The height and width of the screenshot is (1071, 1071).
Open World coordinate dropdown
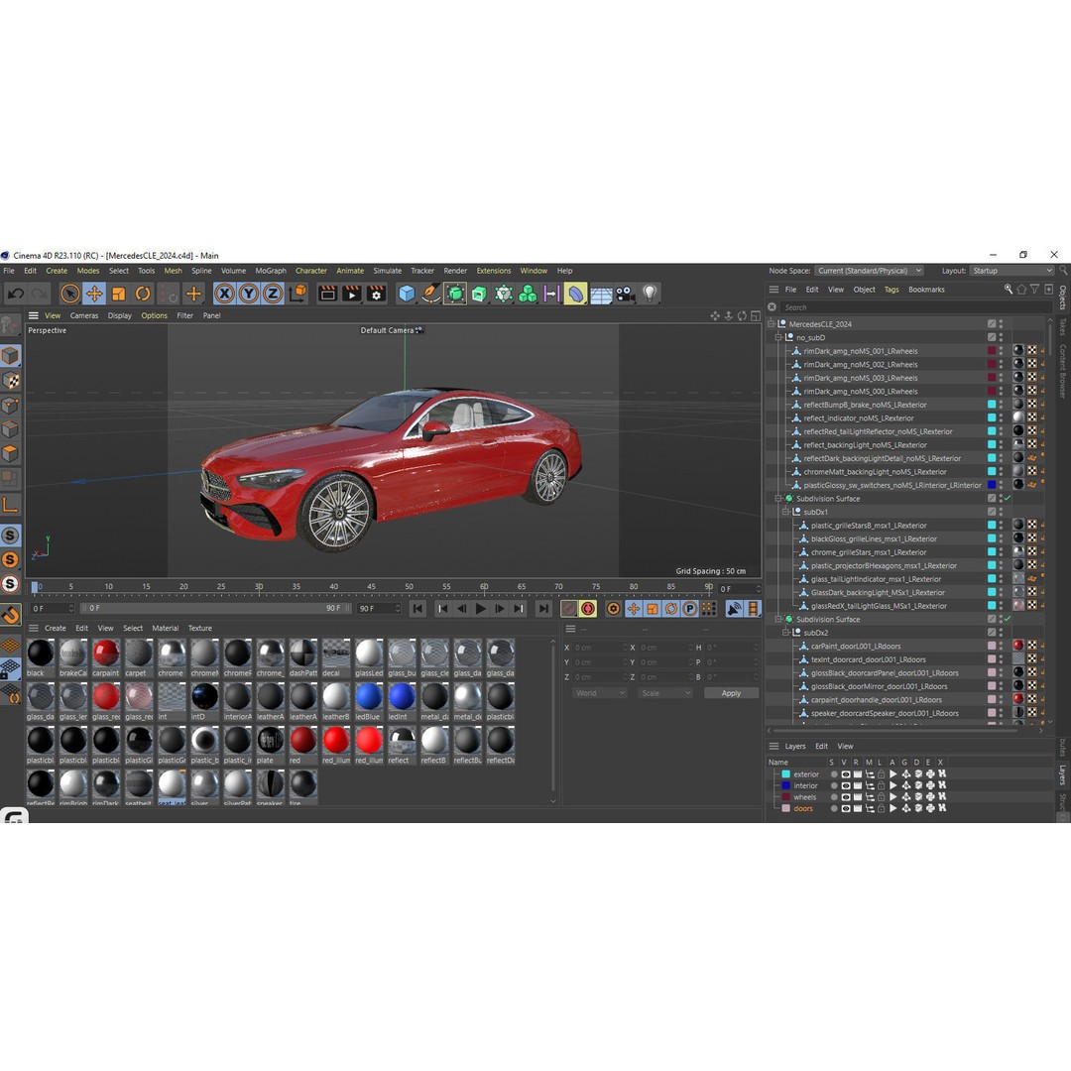(600, 692)
